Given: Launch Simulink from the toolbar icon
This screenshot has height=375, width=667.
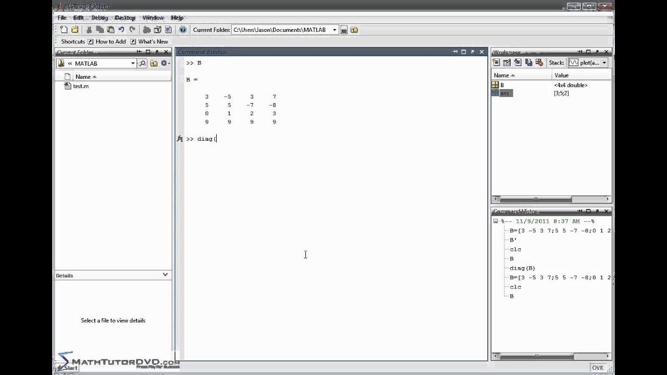Looking at the screenshot, I should 146,30.
